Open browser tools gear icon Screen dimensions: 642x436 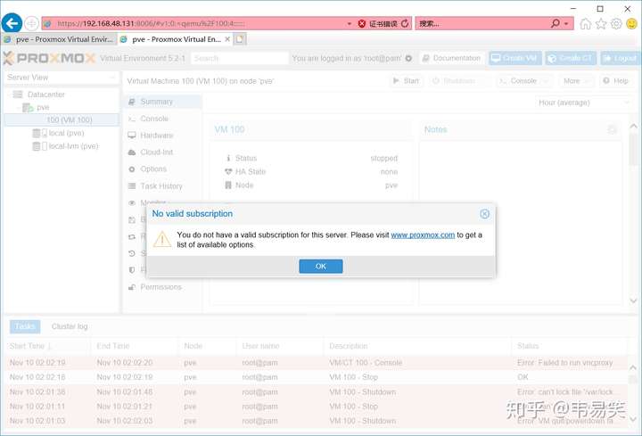616,24
